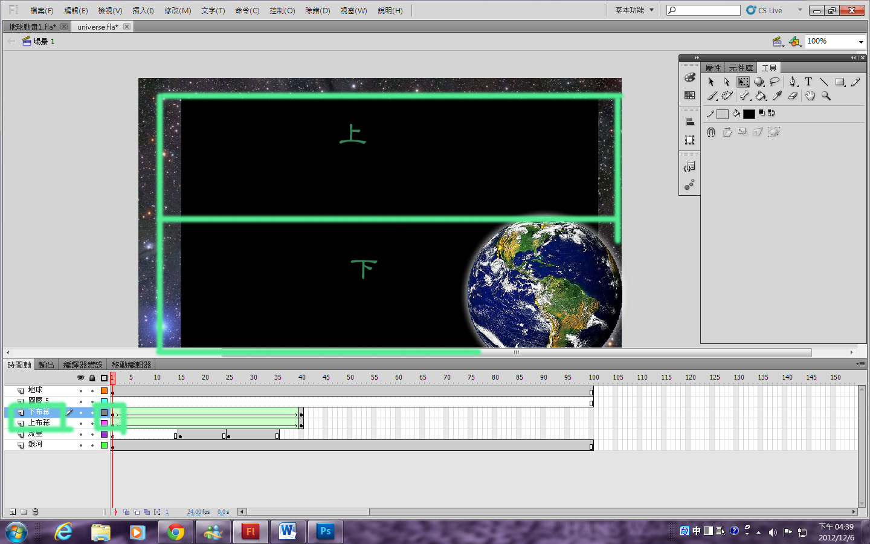Image resolution: width=870 pixels, height=544 pixels.
Task: Reset to black and white colors
Action: [762, 112]
